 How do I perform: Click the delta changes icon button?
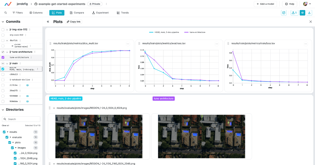309,13
